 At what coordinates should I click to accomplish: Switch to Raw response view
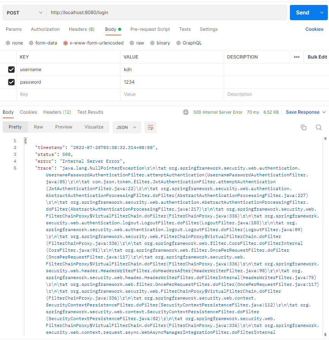click(x=38, y=127)
